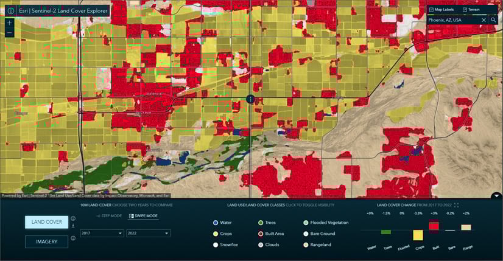Viewport: 503px width, 261px height.
Task: Toggle Snow/Ice class visibility
Action: click(225, 245)
